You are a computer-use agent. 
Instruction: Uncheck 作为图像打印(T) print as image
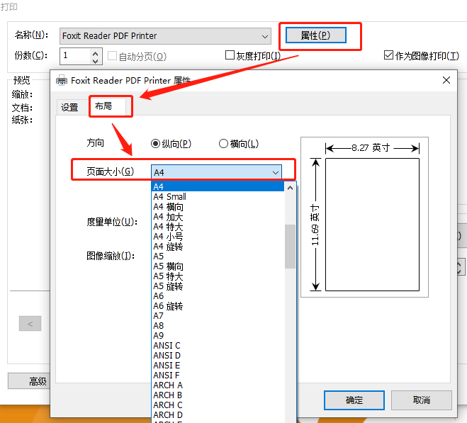click(388, 55)
